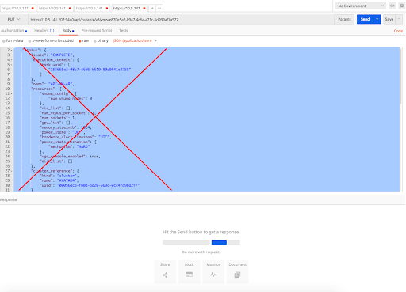Screen dimensions: 406x292
Task: Click the Mock server icon
Action: (x=190, y=275)
